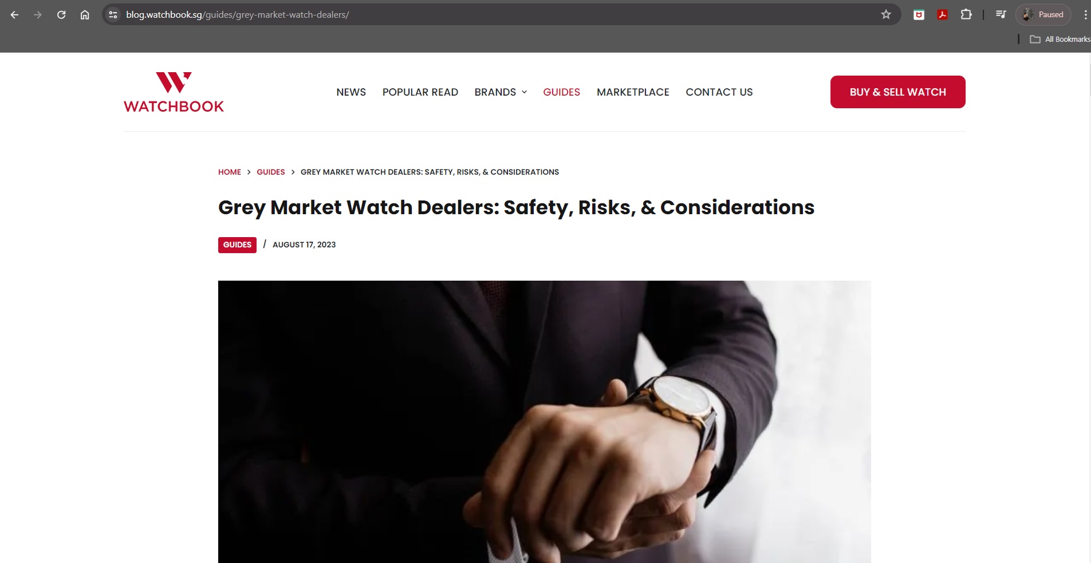
Task: Click the red Guides category tag
Action: pos(237,245)
